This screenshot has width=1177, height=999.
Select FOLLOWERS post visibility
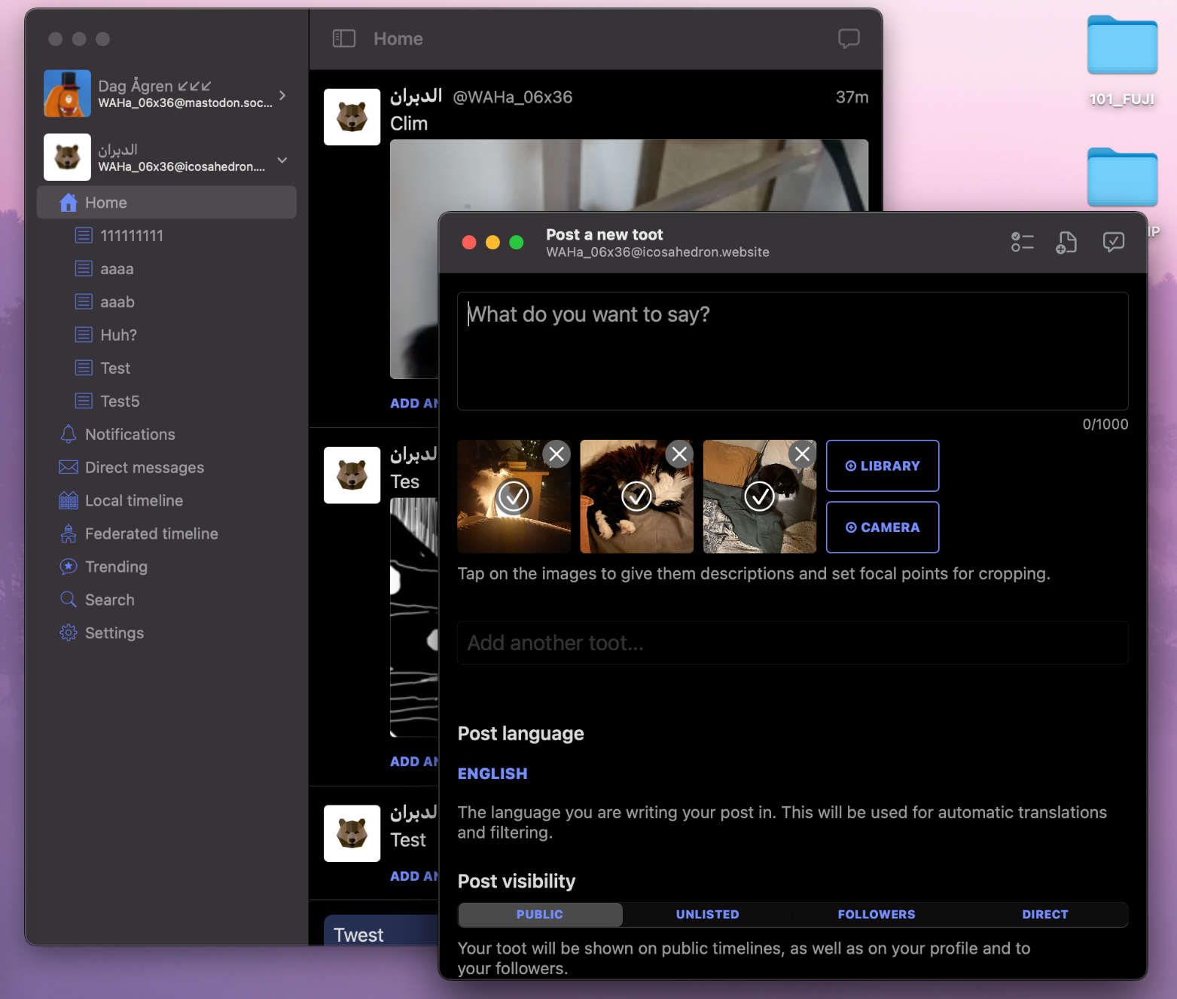pos(876,915)
